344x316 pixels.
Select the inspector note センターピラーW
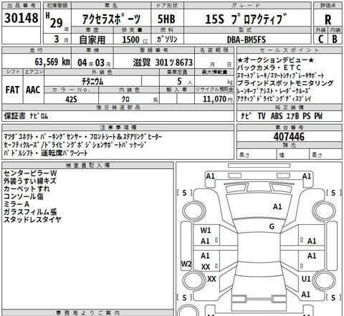point(30,173)
